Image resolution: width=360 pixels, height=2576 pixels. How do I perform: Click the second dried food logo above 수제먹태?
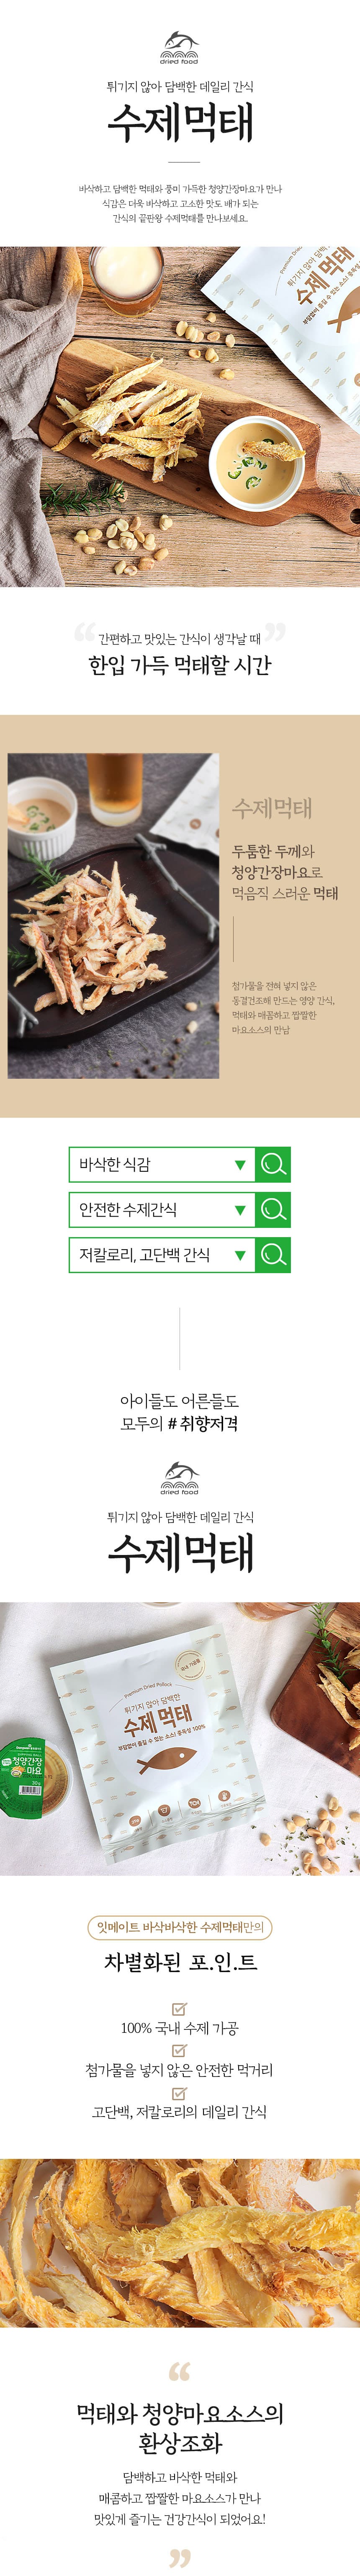pyautogui.click(x=180, y=1477)
